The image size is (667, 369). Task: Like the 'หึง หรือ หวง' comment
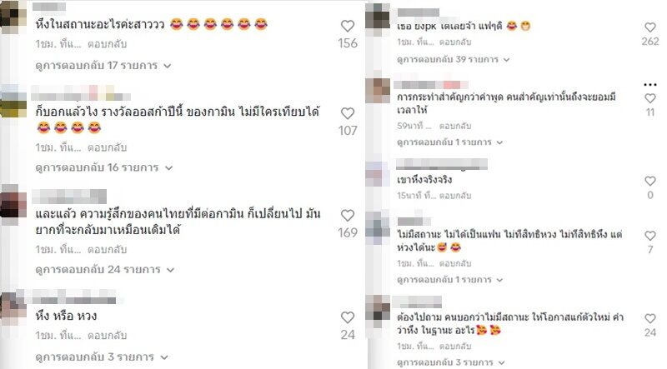point(348,317)
